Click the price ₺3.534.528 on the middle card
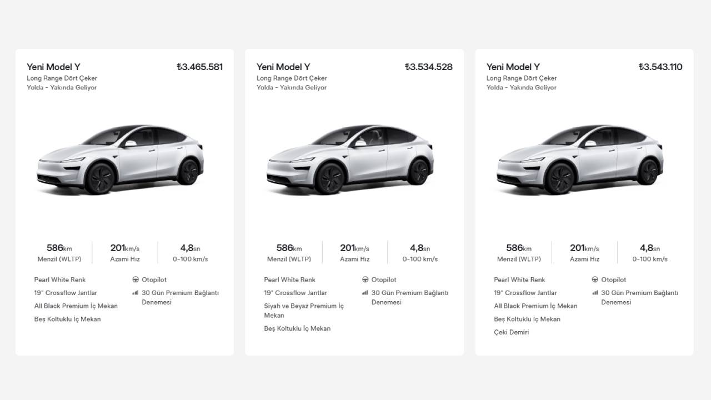Screen dimensions: 711x400 pos(428,67)
